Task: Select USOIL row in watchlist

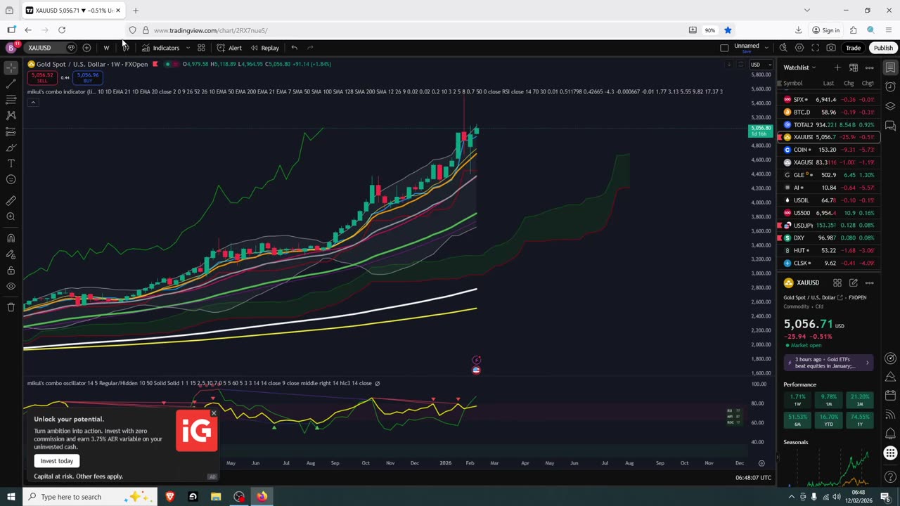Action: pyautogui.click(x=828, y=200)
